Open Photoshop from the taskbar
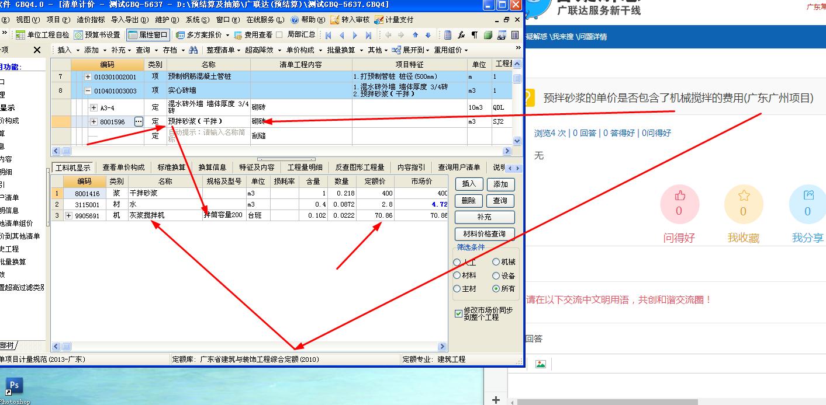The width and height of the screenshot is (826, 405). point(13,386)
